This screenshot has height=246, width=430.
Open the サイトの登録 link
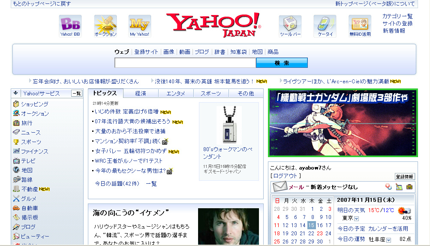[398, 23]
